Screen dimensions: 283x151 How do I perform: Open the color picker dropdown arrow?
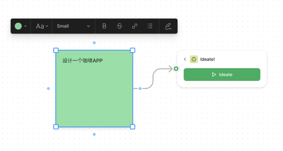(x=25, y=26)
